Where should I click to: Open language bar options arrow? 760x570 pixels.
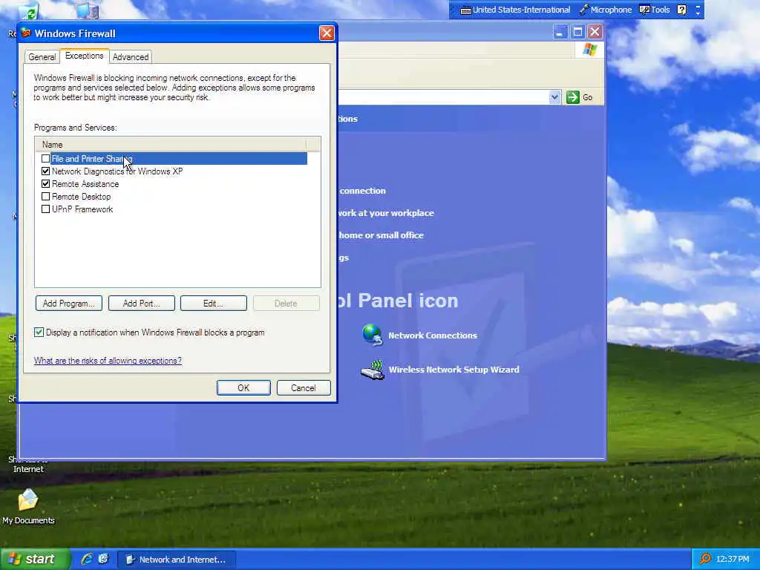[x=698, y=13]
